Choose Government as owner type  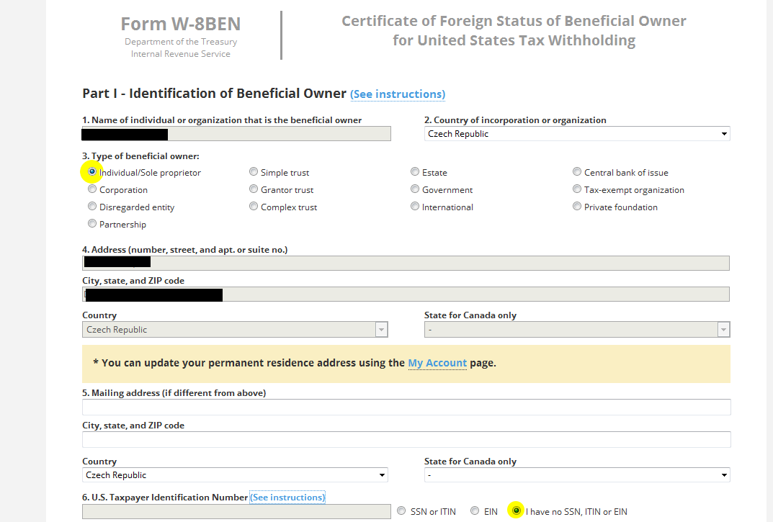tap(415, 189)
